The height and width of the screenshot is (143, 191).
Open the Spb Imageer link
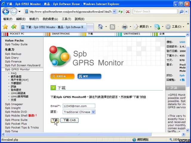tap(14, 104)
